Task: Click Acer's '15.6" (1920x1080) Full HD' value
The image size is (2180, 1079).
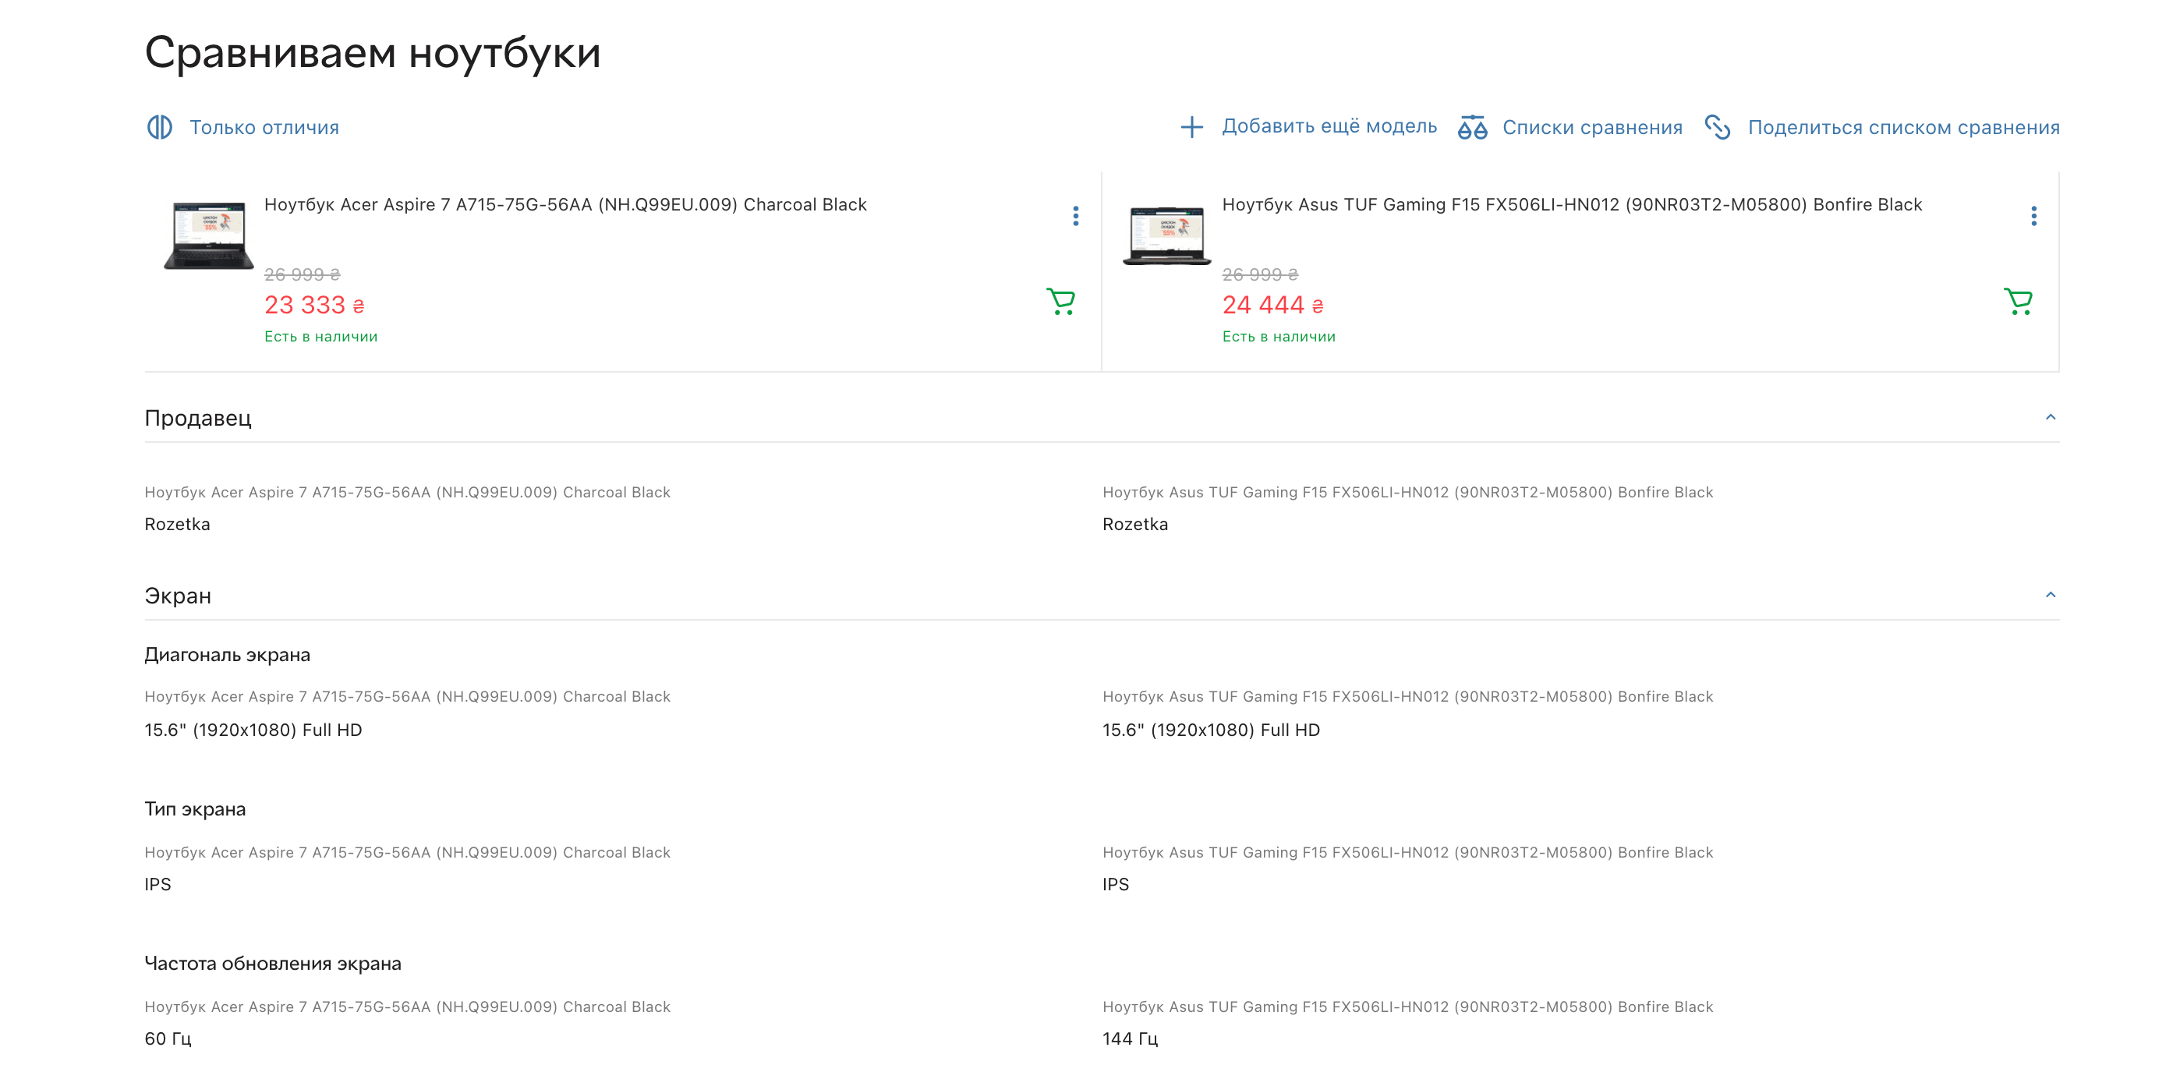Action: [253, 731]
